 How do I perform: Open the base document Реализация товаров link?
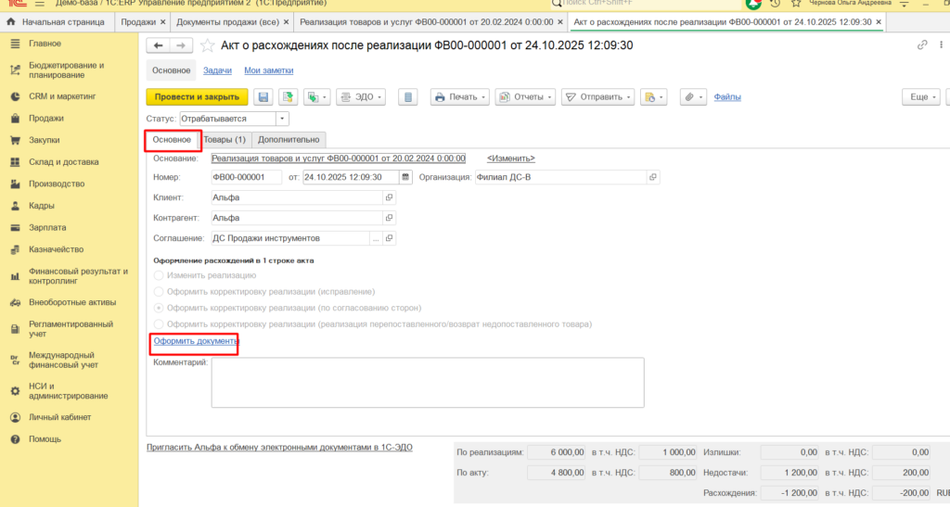[338, 158]
